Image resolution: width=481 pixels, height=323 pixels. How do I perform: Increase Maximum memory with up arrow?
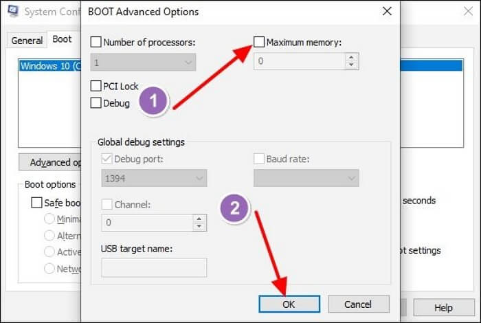click(352, 58)
